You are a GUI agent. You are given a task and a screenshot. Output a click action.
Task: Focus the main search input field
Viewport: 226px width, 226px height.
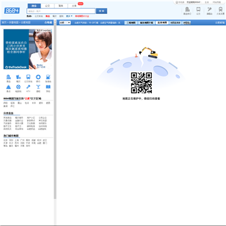pyautogui.click(x=61, y=11)
